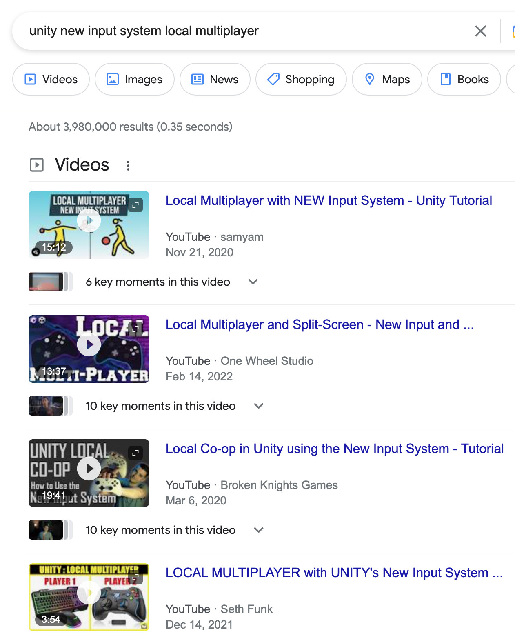Open the Books filter tab

[x=464, y=79]
